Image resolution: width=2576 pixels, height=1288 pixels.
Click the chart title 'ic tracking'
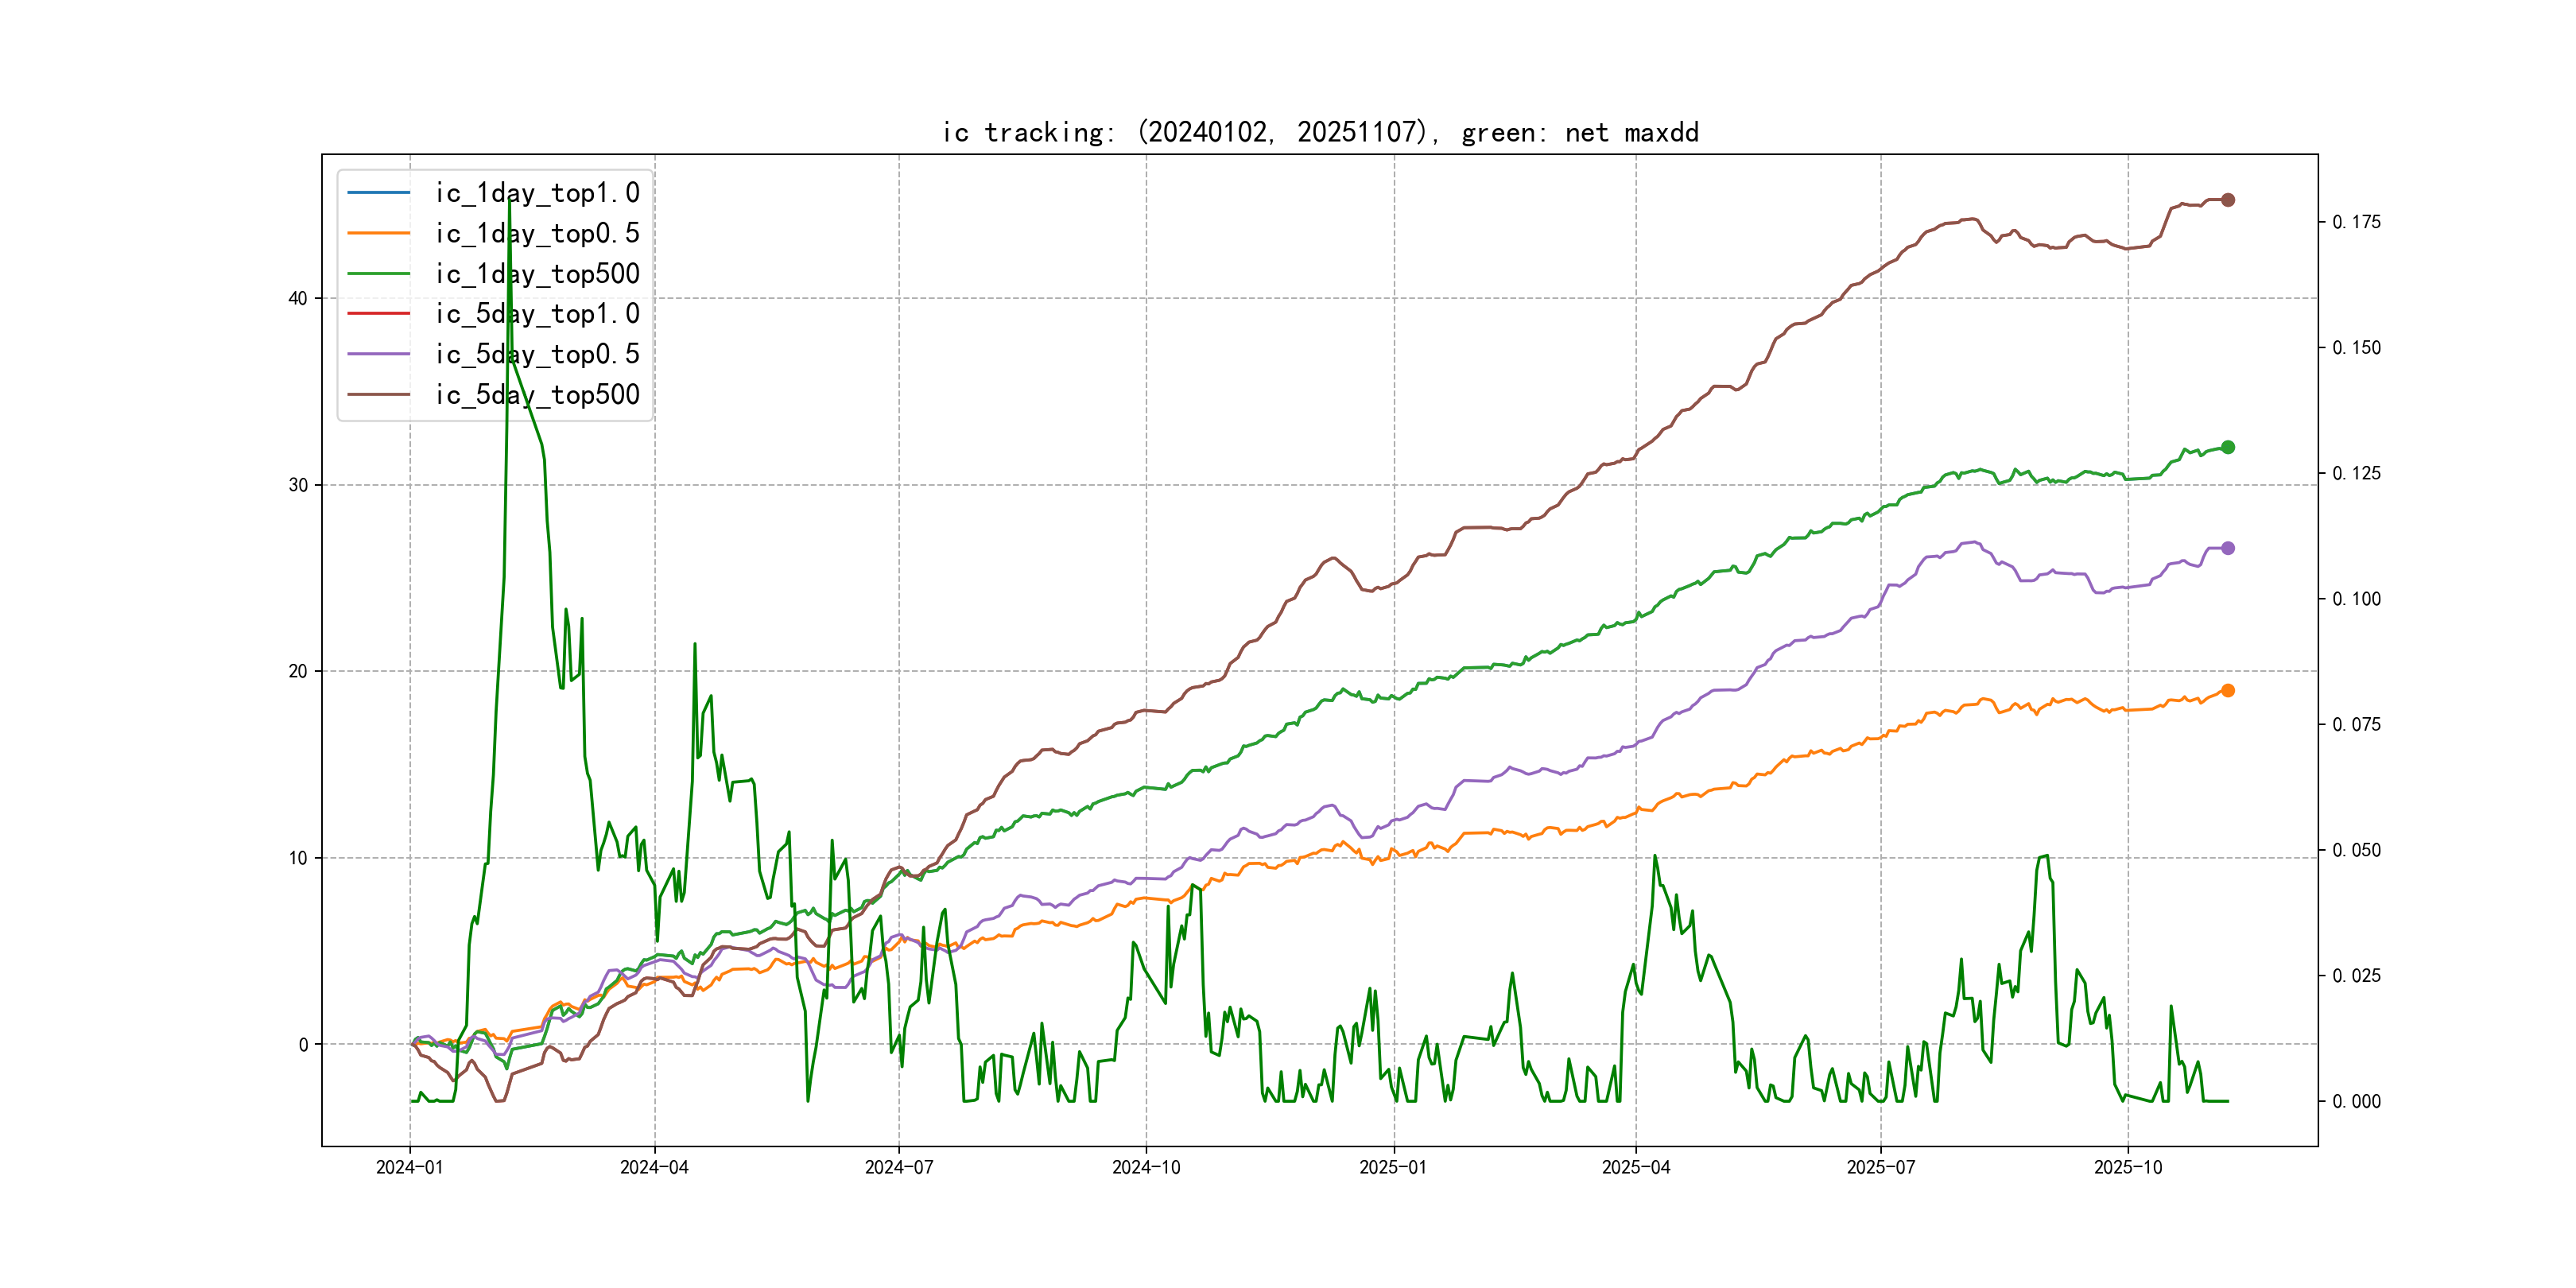(x=1320, y=132)
